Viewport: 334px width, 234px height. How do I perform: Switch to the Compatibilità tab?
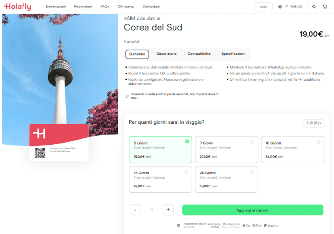coord(199,54)
